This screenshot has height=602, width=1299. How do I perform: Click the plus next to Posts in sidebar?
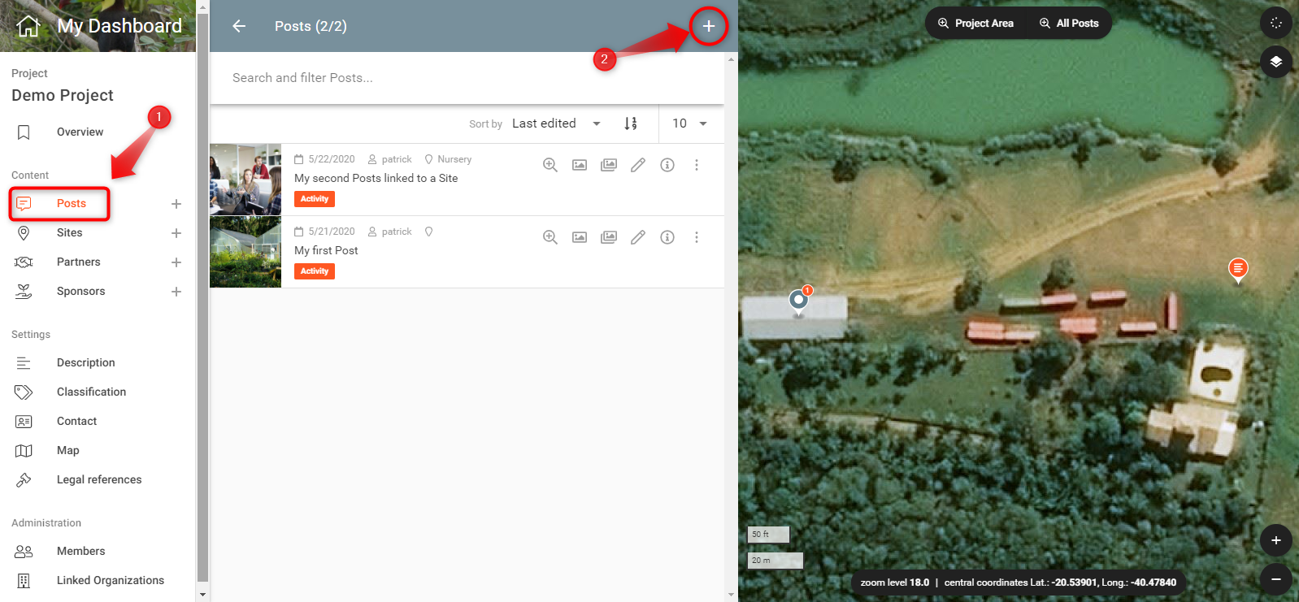click(176, 204)
